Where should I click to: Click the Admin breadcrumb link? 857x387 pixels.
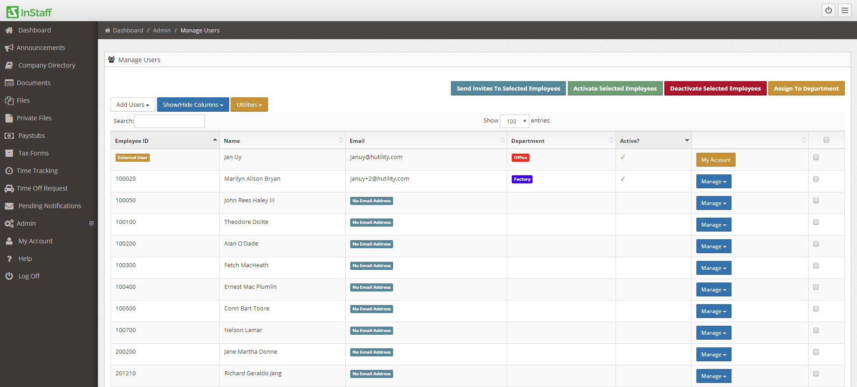[x=162, y=30]
